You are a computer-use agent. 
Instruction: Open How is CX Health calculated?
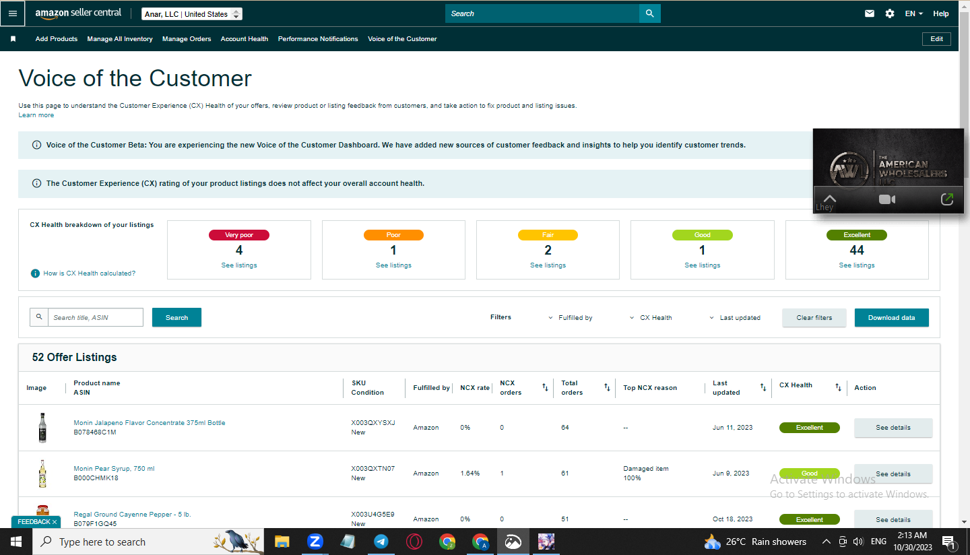click(x=90, y=273)
